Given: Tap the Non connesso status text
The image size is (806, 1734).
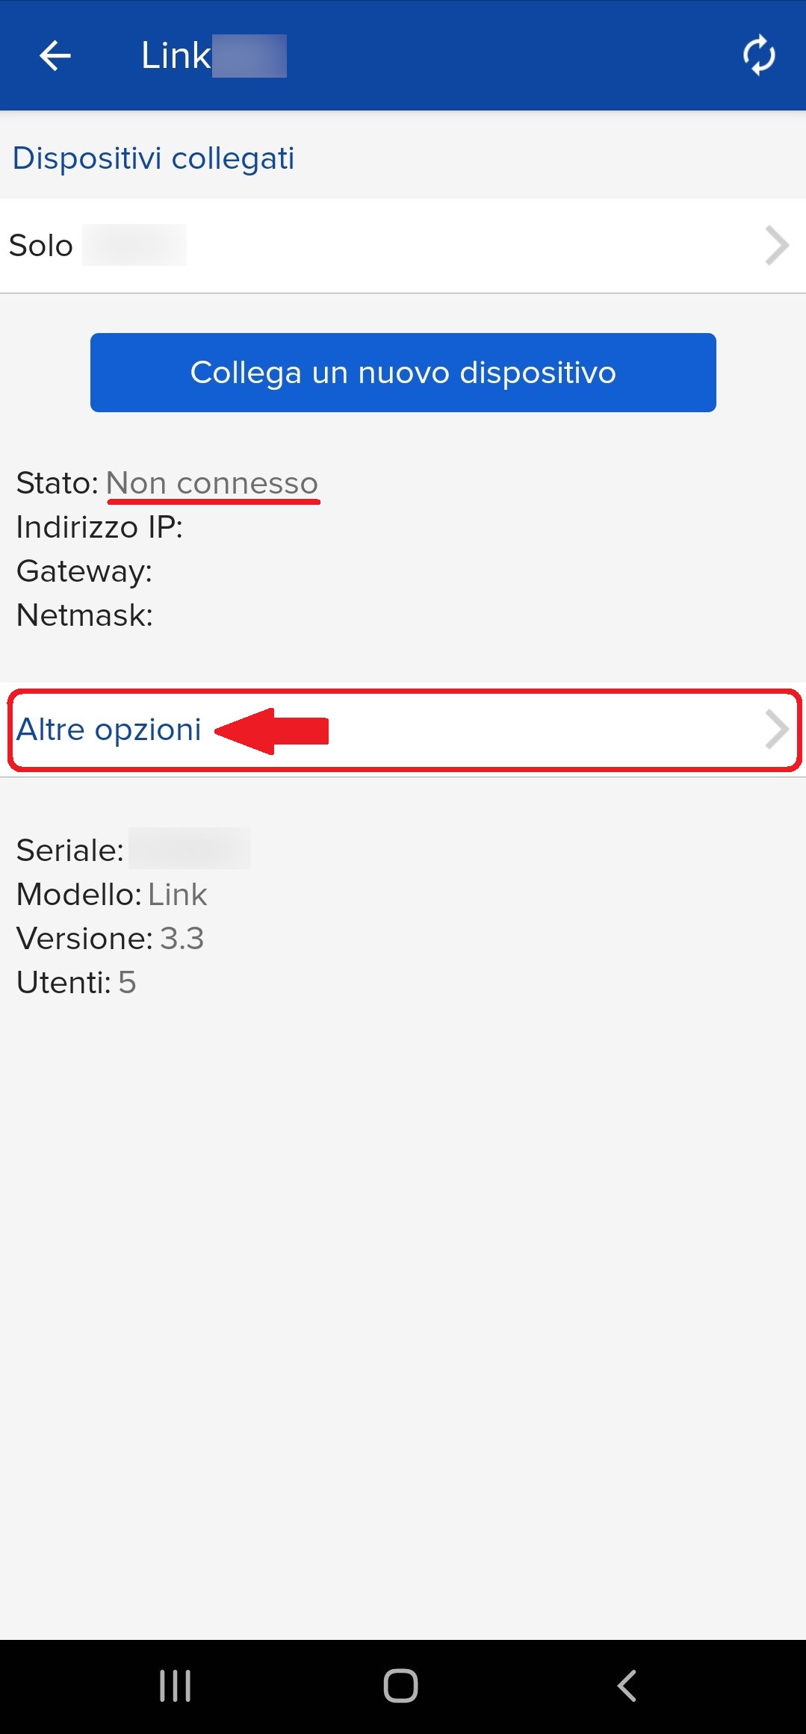Looking at the screenshot, I should click(212, 483).
